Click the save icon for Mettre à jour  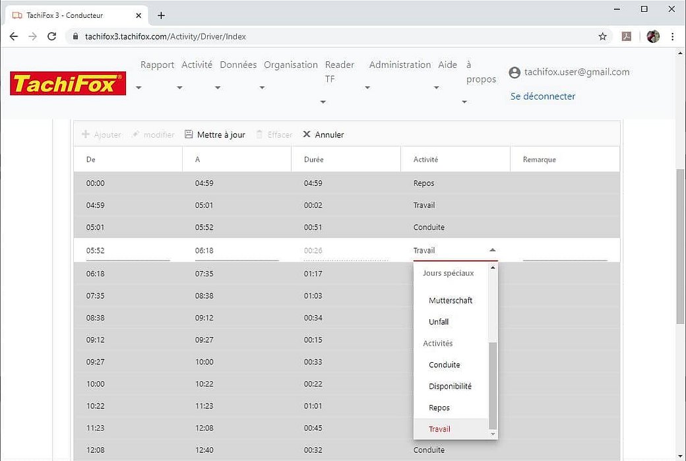coord(189,135)
